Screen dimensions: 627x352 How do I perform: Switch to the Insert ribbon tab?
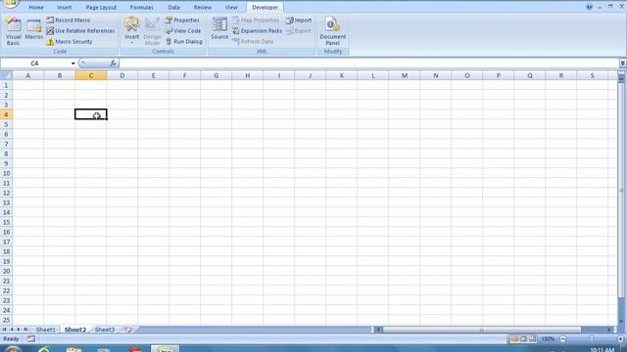click(x=64, y=7)
